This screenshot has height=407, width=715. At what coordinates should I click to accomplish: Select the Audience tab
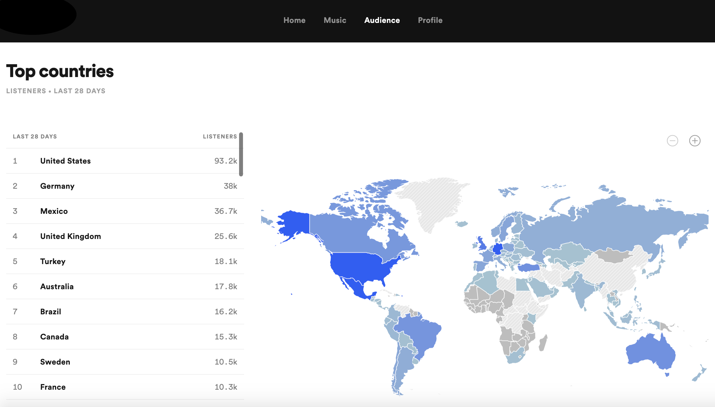(x=382, y=20)
